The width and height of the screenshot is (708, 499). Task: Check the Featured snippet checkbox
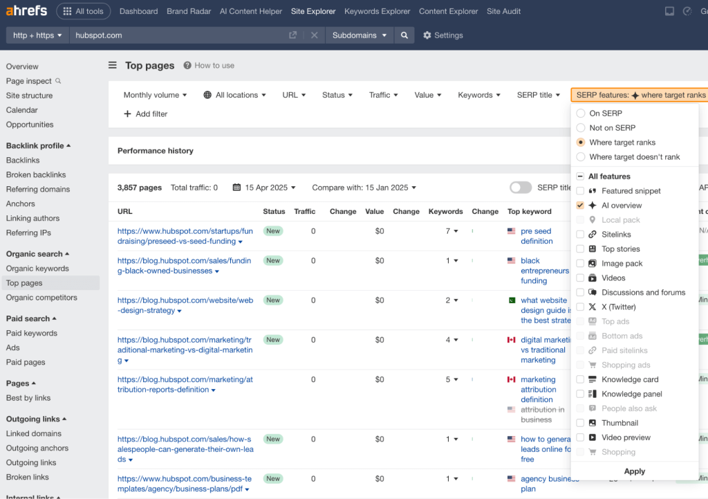click(x=580, y=191)
